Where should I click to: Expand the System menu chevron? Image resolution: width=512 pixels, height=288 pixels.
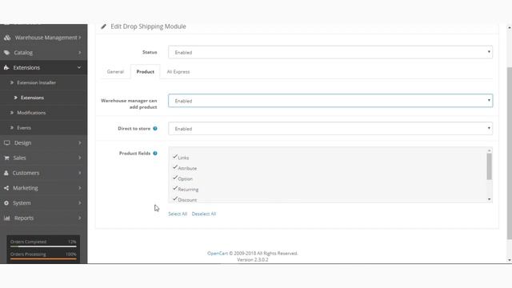tap(80, 202)
